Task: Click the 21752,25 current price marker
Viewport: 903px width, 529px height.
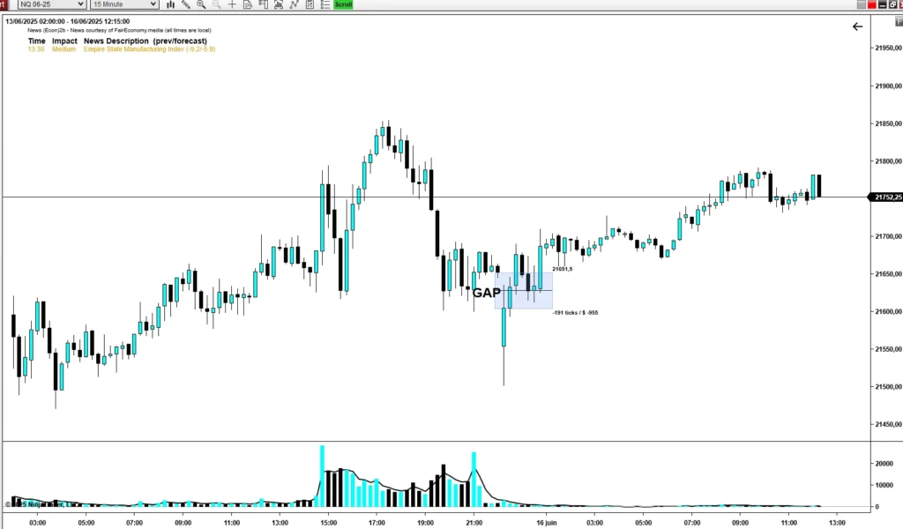Action: pos(886,197)
